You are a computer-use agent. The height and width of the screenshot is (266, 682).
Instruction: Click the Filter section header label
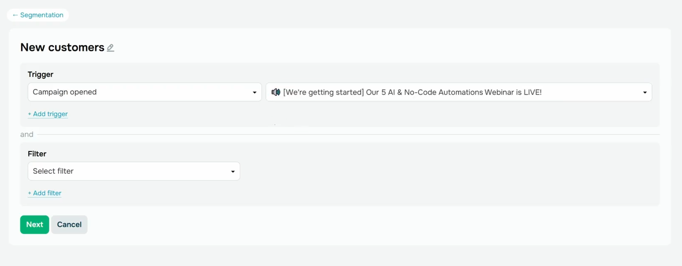coord(37,154)
